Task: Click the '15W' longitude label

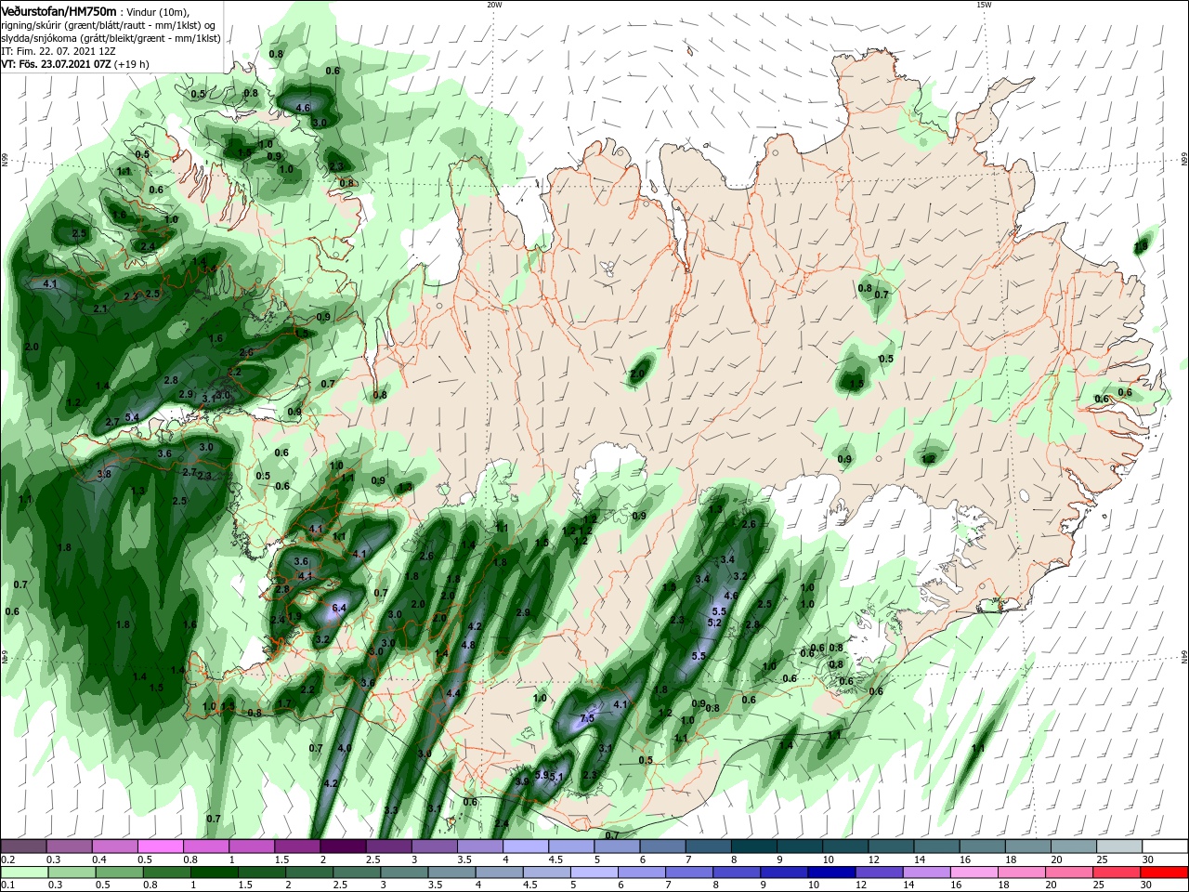Action: coord(984,5)
